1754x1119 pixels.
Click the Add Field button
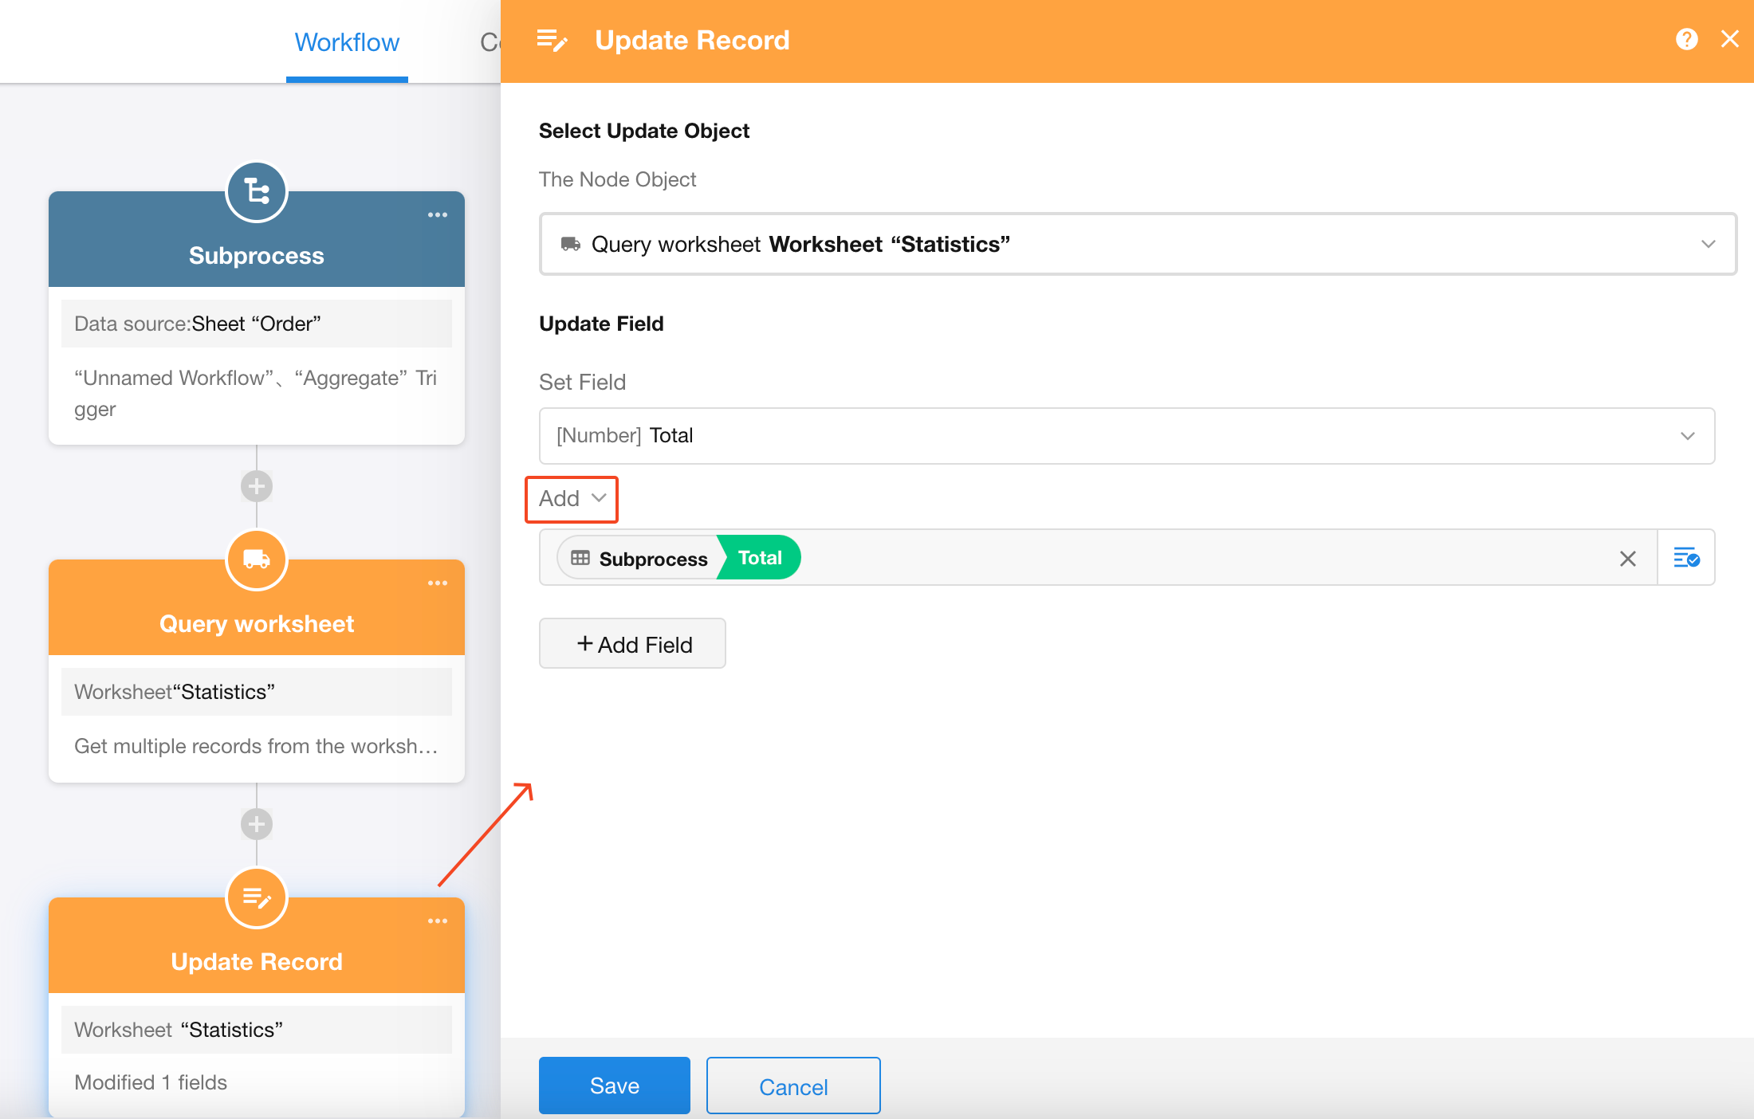pyautogui.click(x=632, y=644)
